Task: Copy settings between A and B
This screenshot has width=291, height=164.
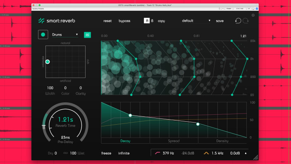Action: [x=161, y=21]
